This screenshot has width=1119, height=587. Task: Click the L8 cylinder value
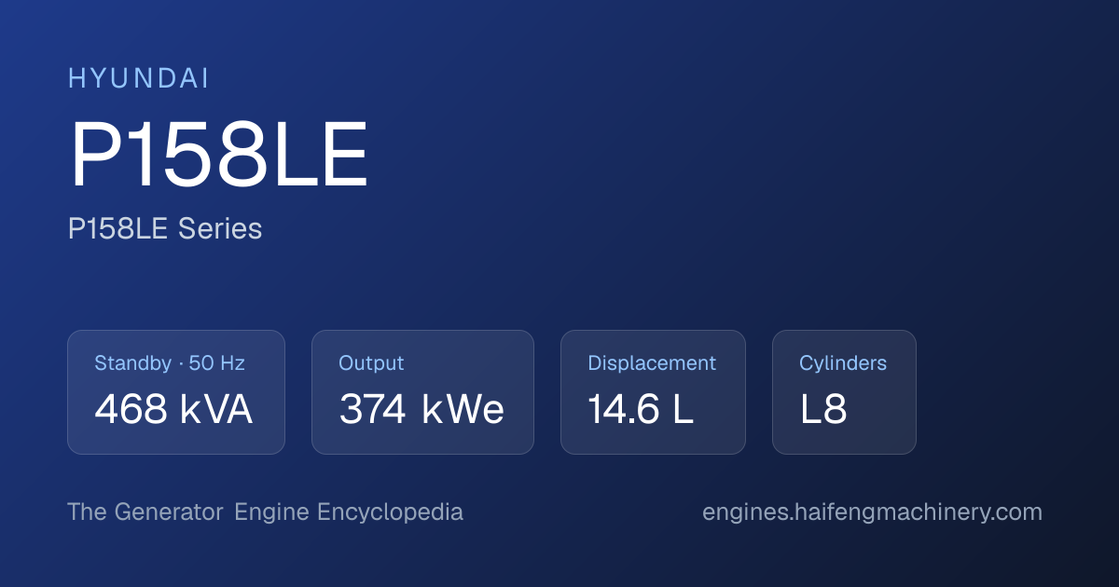[x=823, y=410]
